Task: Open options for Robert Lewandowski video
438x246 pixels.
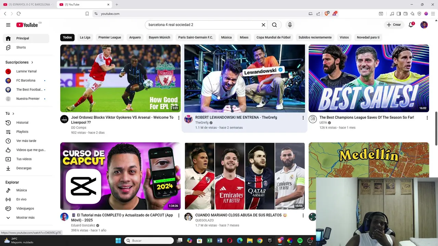Action: tap(303, 118)
